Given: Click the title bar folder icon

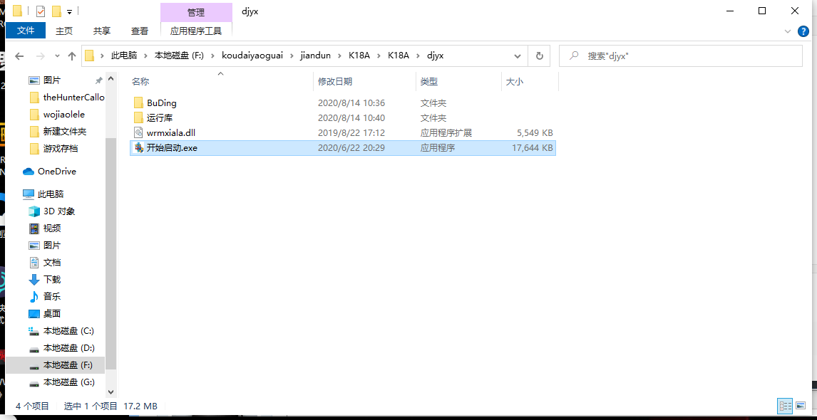Looking at the screenshot, I should pyautogui.click(x=17, y=11).
